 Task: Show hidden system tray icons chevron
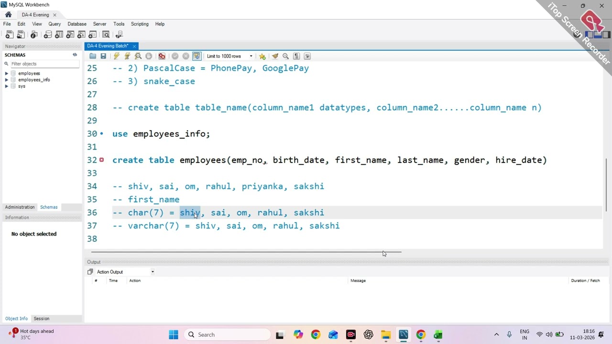click(496, 335)
